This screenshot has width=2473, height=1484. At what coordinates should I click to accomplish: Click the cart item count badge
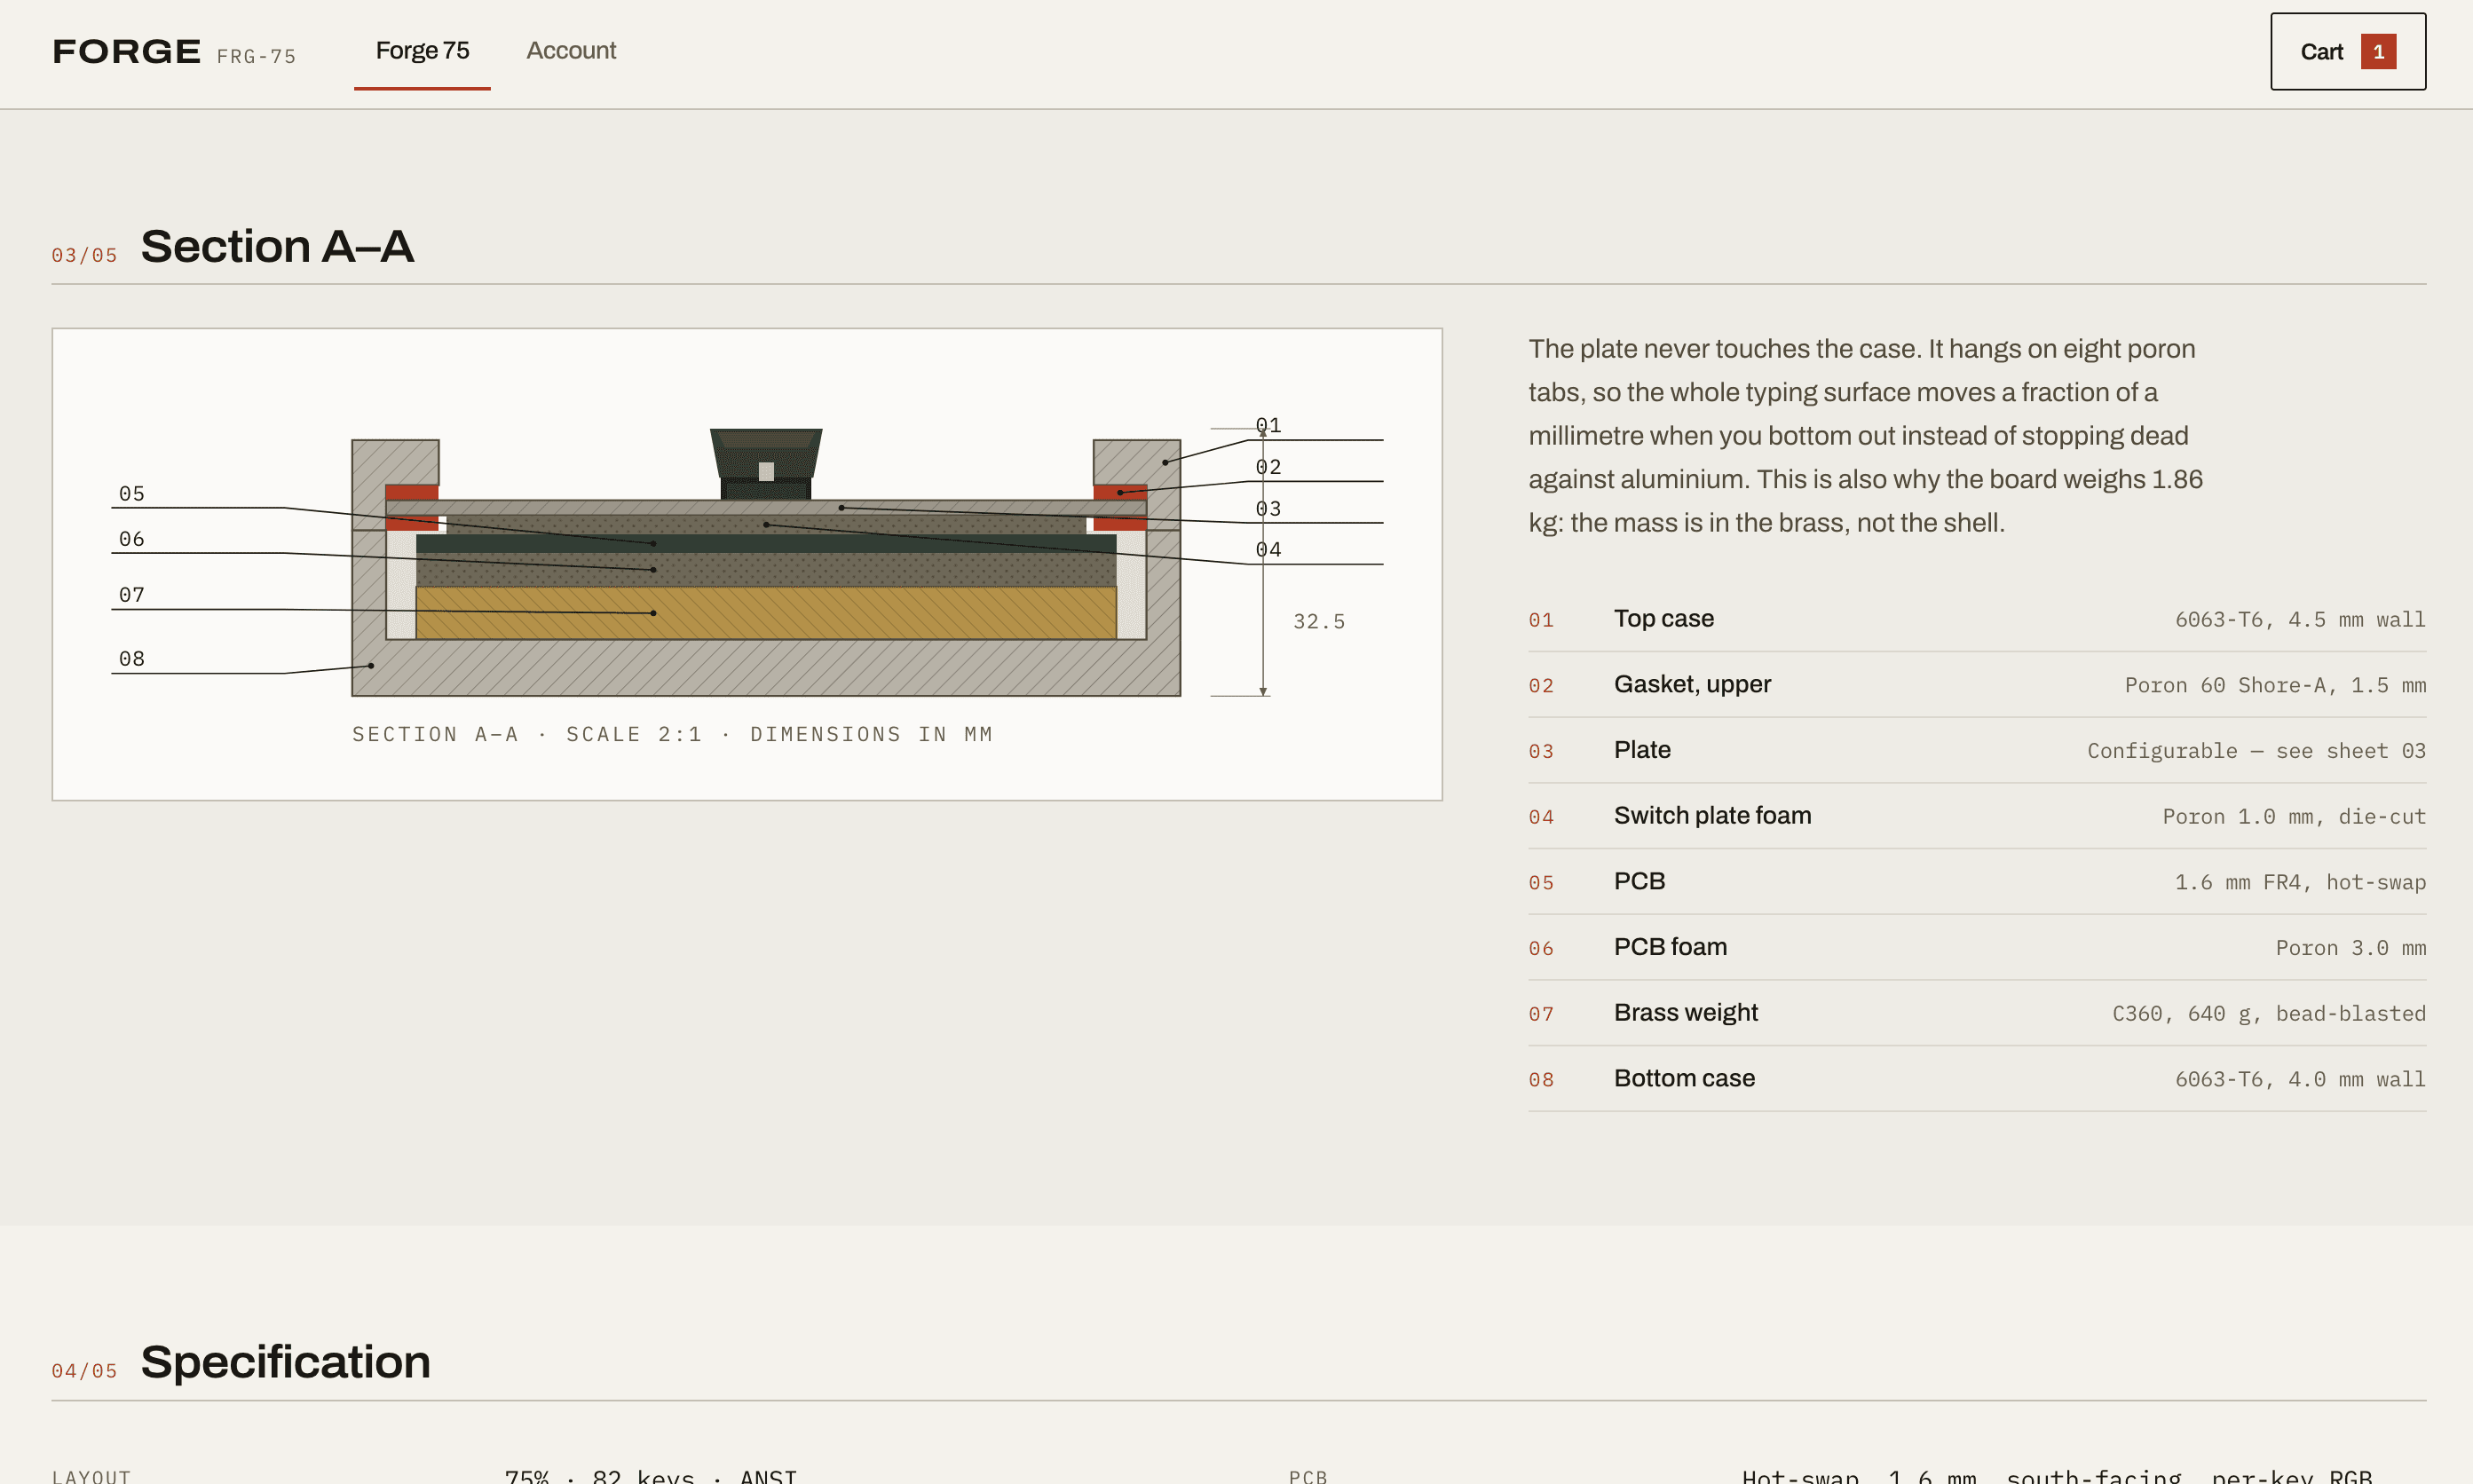click(2378, 52)
